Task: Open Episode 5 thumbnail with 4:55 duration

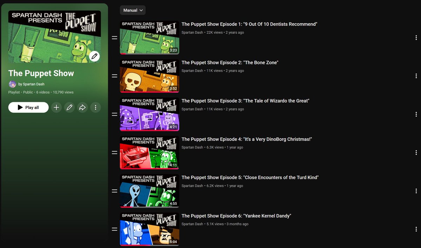Action: pos(149,191)
